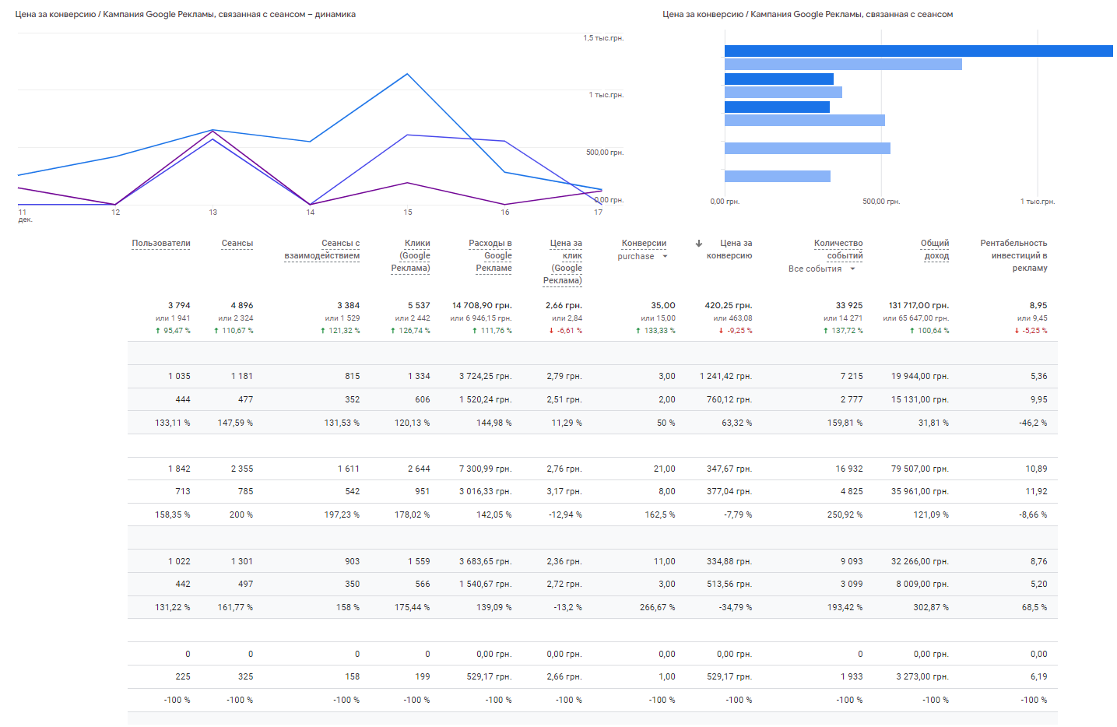Click the longest dark blue bar in chart
This screenshot has width=1117, height=727.
tap(919, 51)
